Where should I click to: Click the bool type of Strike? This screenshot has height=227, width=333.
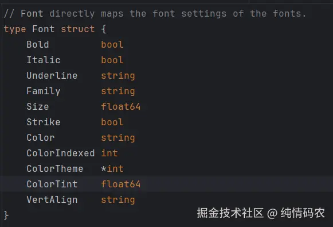[x=112, y=122]
